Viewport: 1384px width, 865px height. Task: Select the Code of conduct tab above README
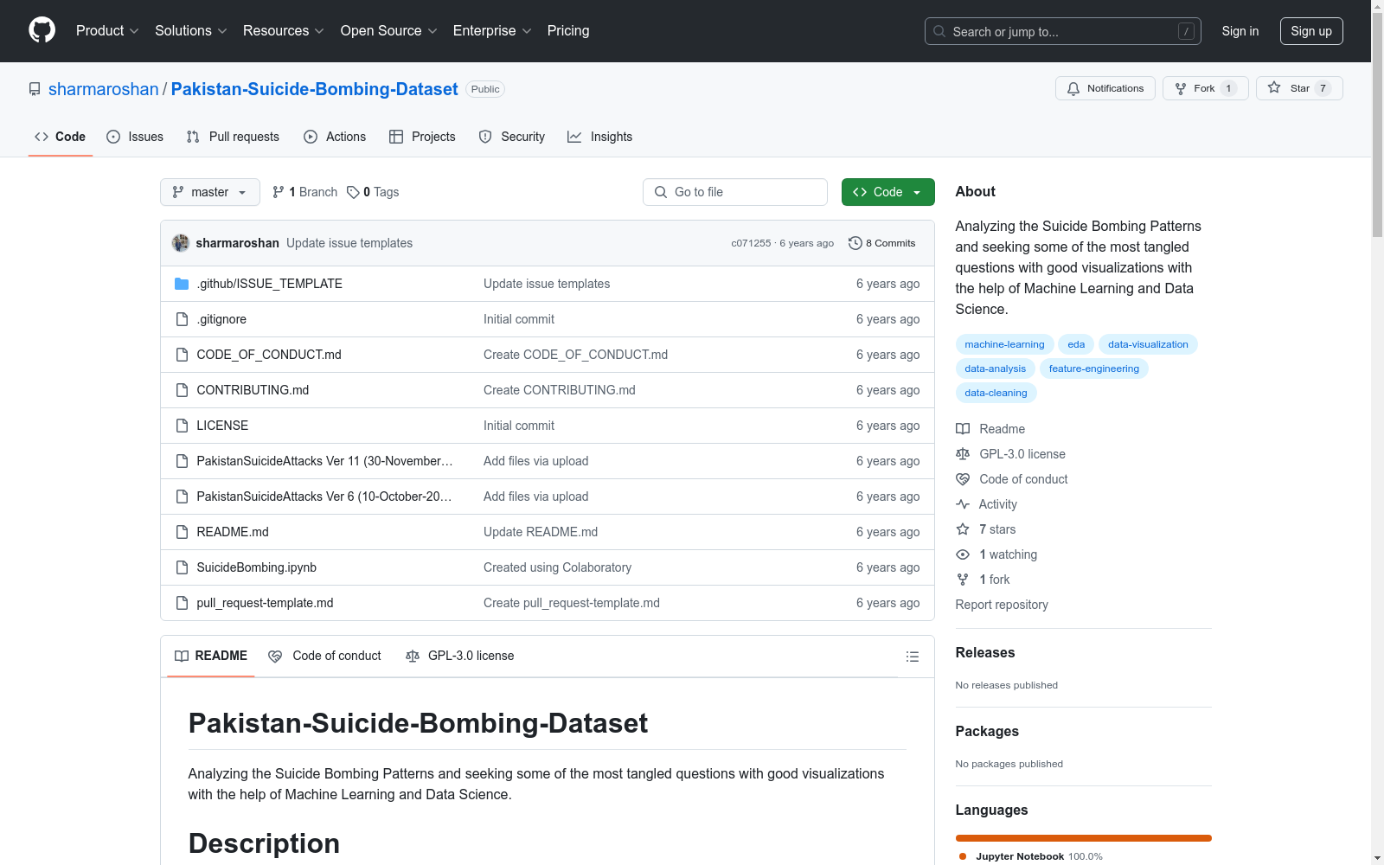pos(325,656)
